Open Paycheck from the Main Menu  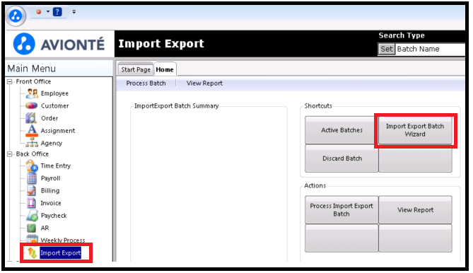54,216
